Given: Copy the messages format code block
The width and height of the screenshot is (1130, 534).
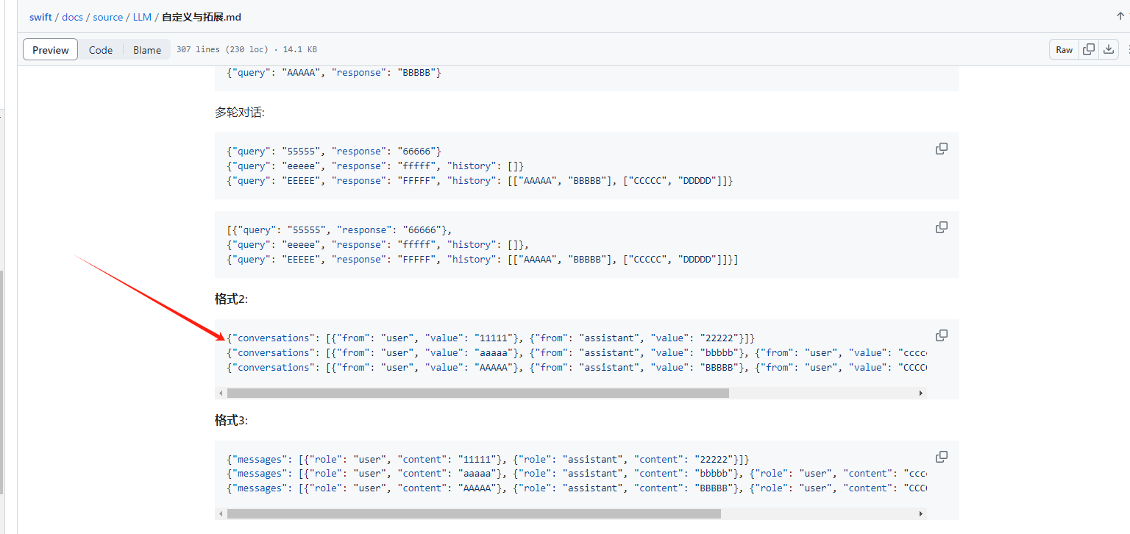Looking at the screenshot, I should [941, 457].
